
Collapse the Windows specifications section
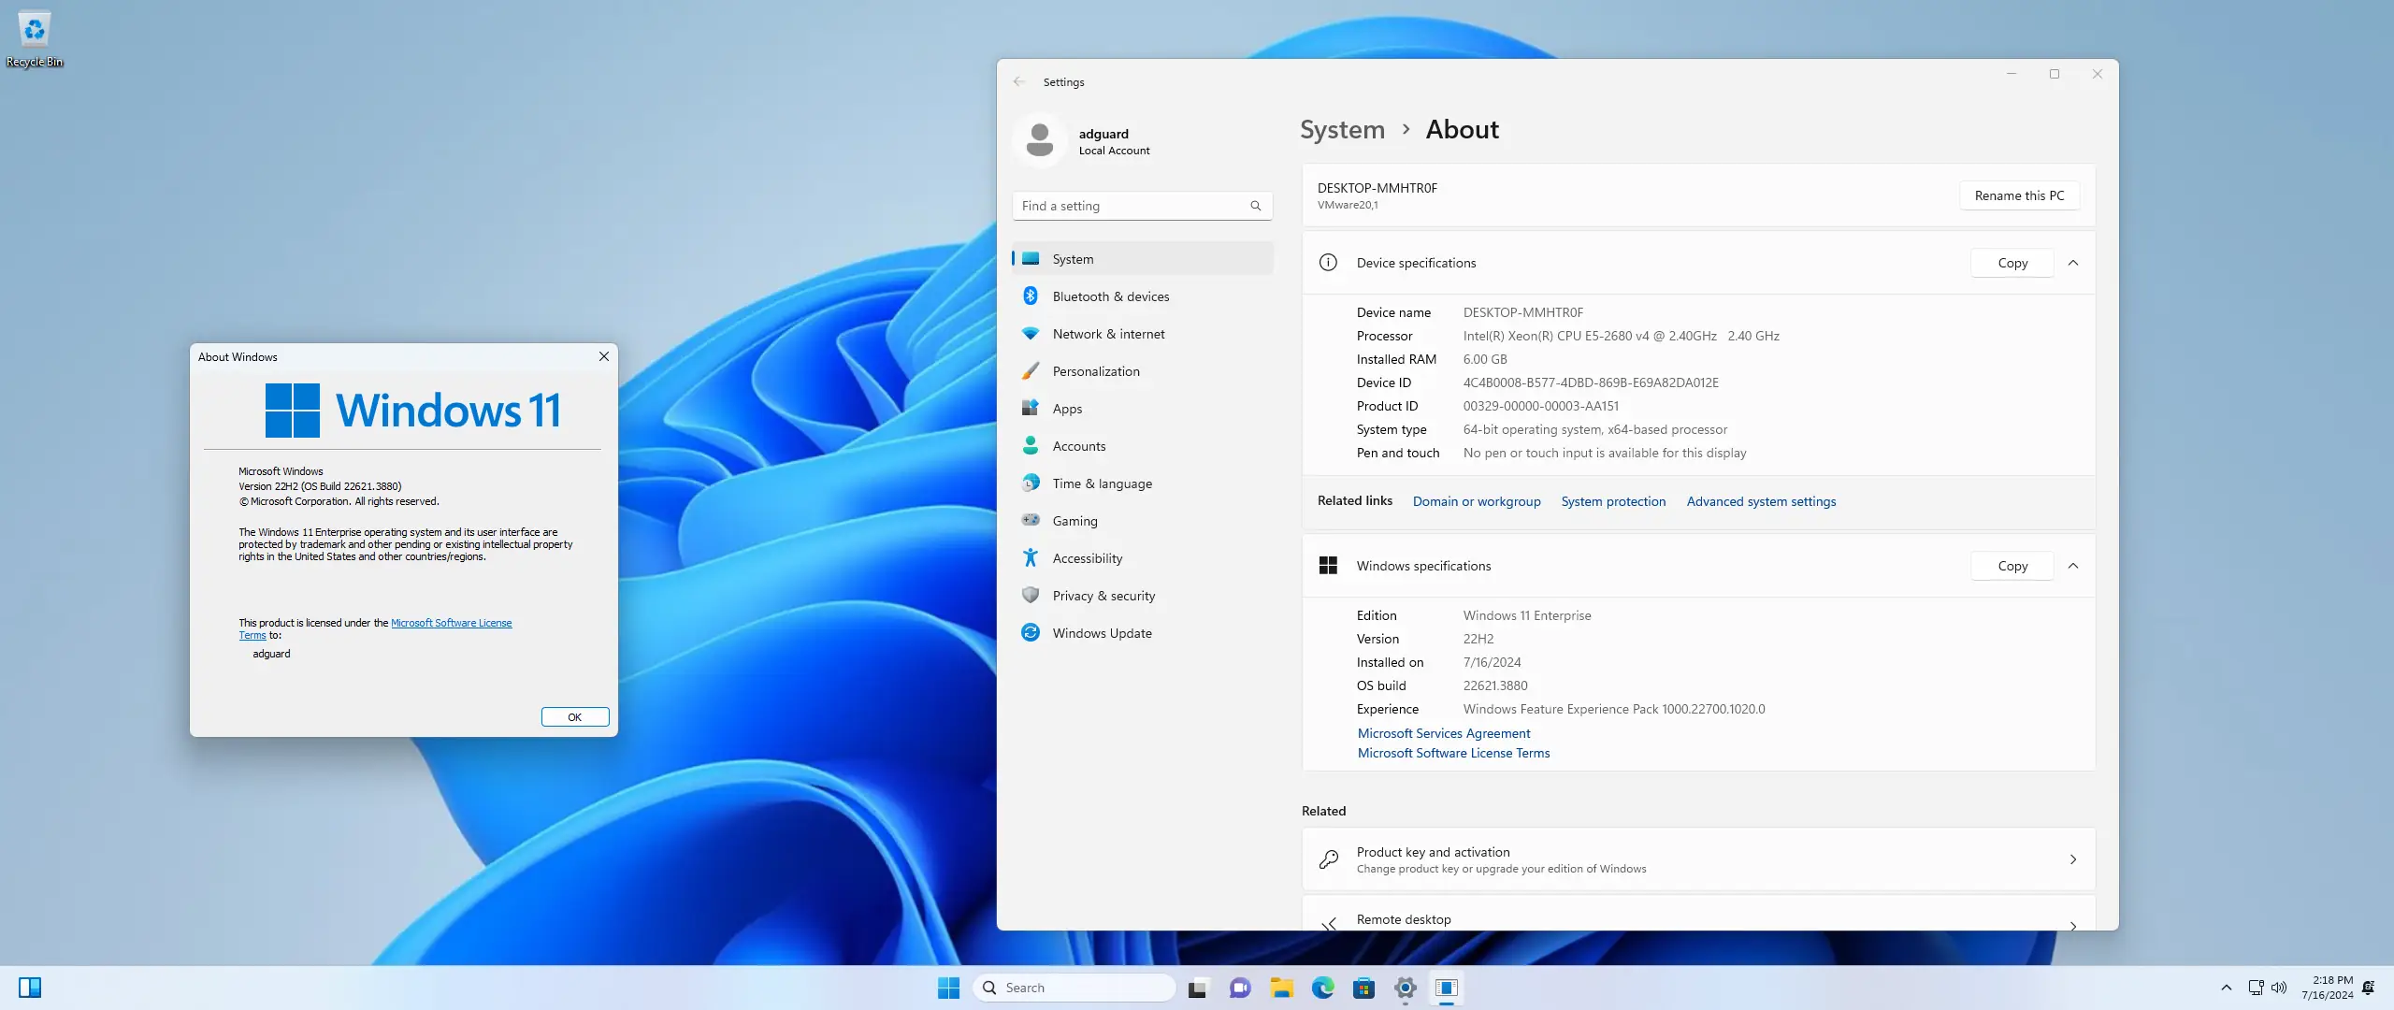click(2073, 566)
